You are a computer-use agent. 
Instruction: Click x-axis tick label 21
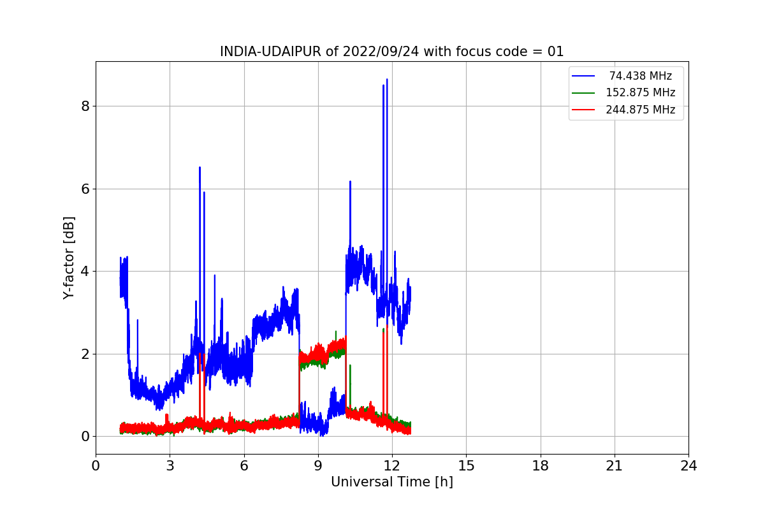615,466
